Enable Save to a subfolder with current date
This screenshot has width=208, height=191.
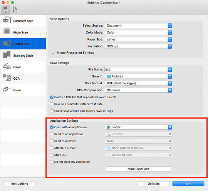point(52,104)
